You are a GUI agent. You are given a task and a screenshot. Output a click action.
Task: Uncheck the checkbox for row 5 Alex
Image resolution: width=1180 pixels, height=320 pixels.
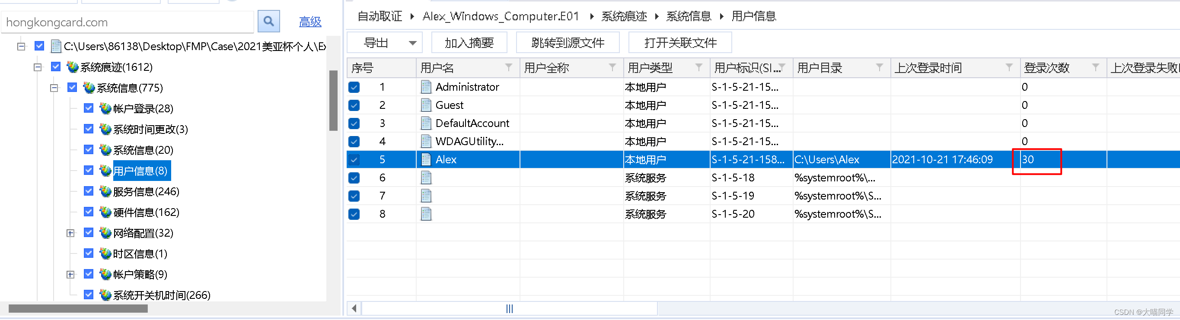click(354, 160)
